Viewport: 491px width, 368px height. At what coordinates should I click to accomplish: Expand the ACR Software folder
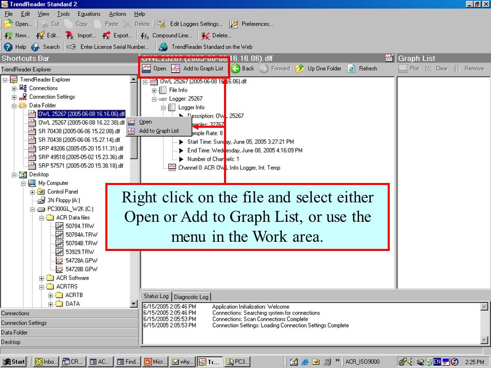coord(41,278)
